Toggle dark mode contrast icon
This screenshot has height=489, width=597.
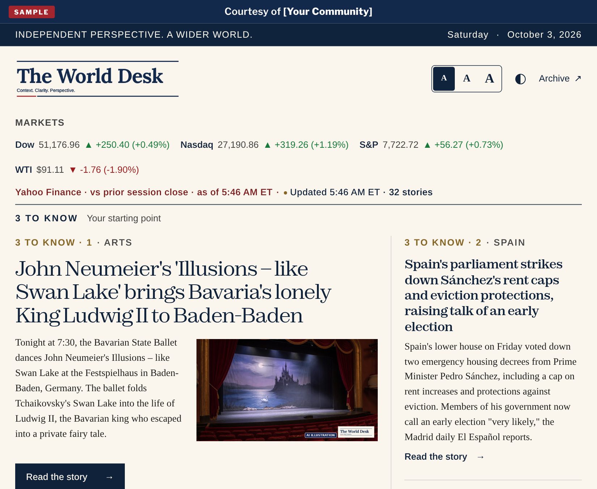(520, 79)
